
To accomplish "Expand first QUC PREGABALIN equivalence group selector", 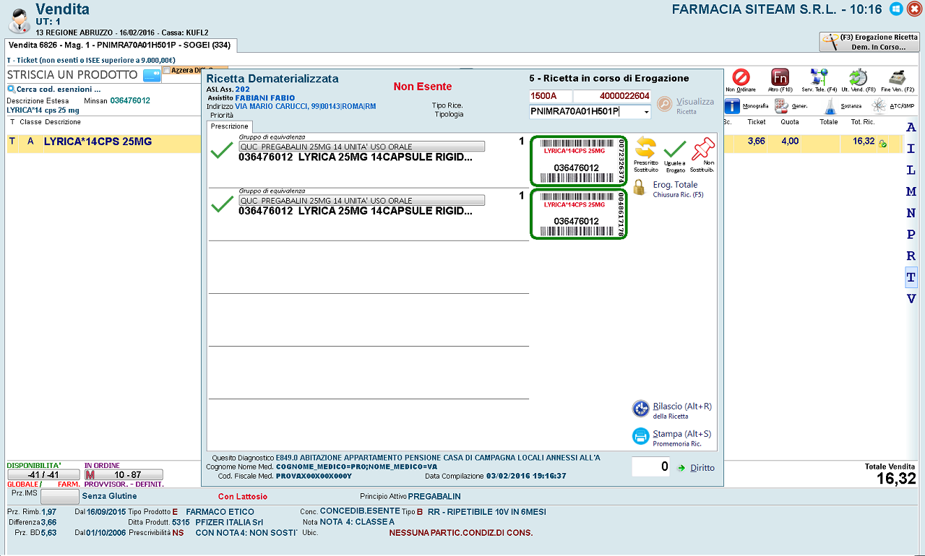I will [361, 147].
